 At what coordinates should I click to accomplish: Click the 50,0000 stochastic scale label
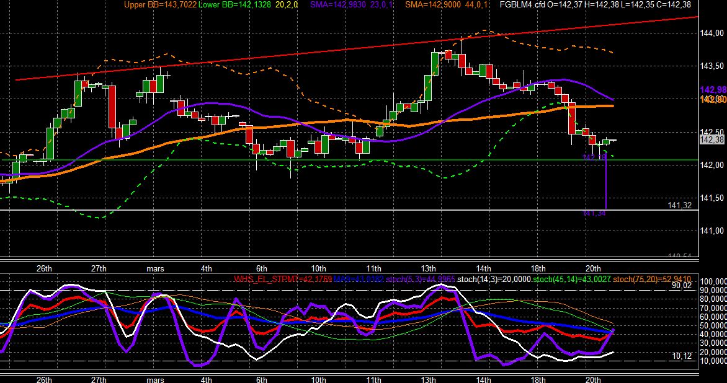(x=713, y=325)
